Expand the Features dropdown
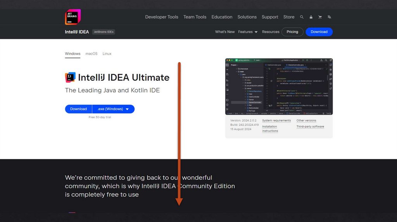This screenshot has height=222, width=397. [248, 32]
